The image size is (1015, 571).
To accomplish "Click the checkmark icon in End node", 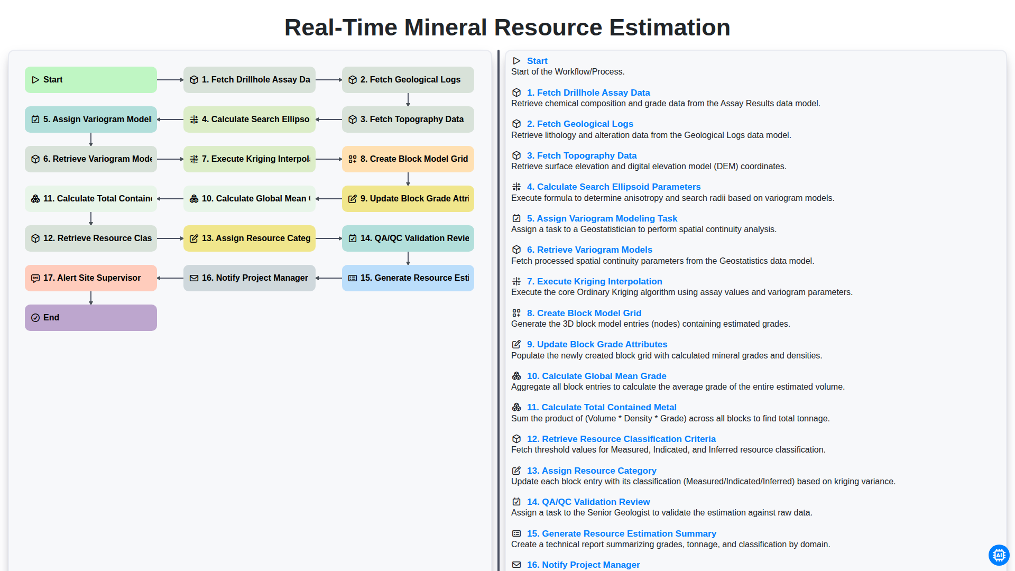I will coord(35,318).
